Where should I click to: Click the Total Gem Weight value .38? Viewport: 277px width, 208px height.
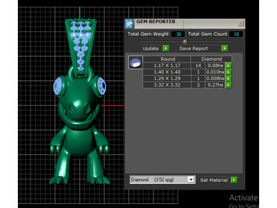tap(178, 34)
